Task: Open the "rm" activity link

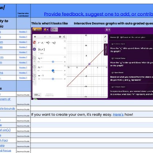Action: coord(2,57)
